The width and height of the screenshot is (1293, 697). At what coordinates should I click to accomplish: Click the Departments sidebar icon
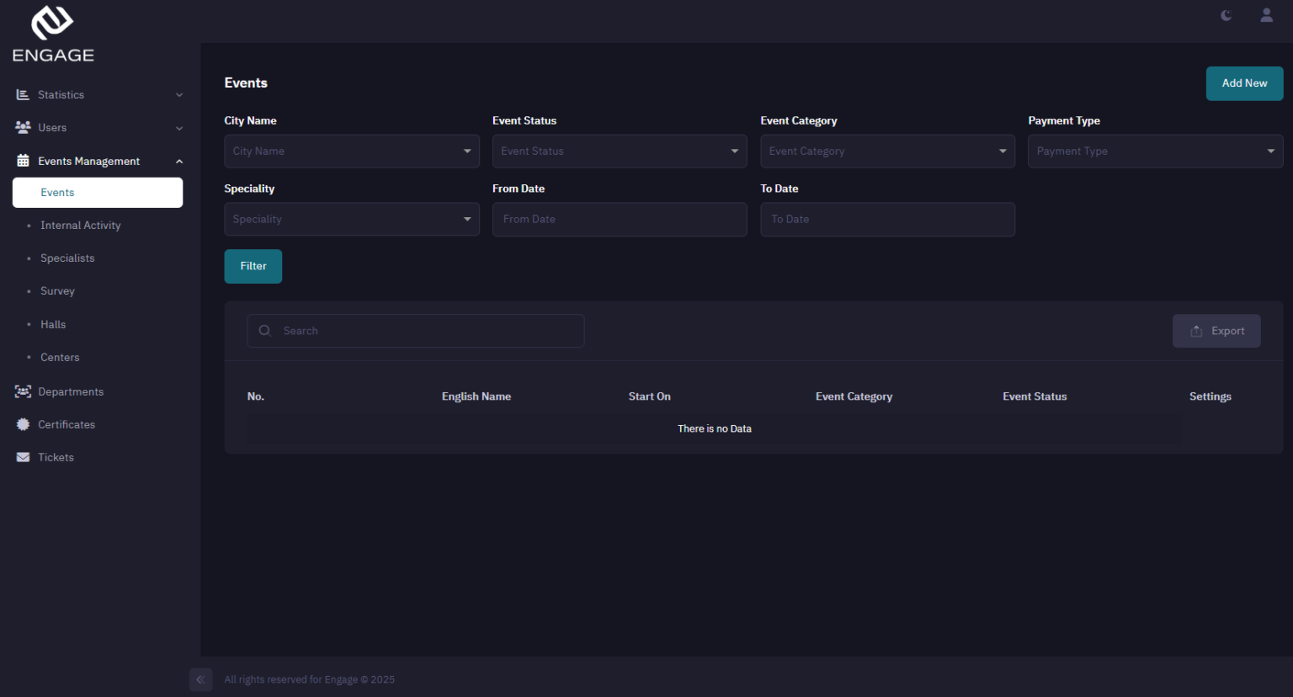22,391
